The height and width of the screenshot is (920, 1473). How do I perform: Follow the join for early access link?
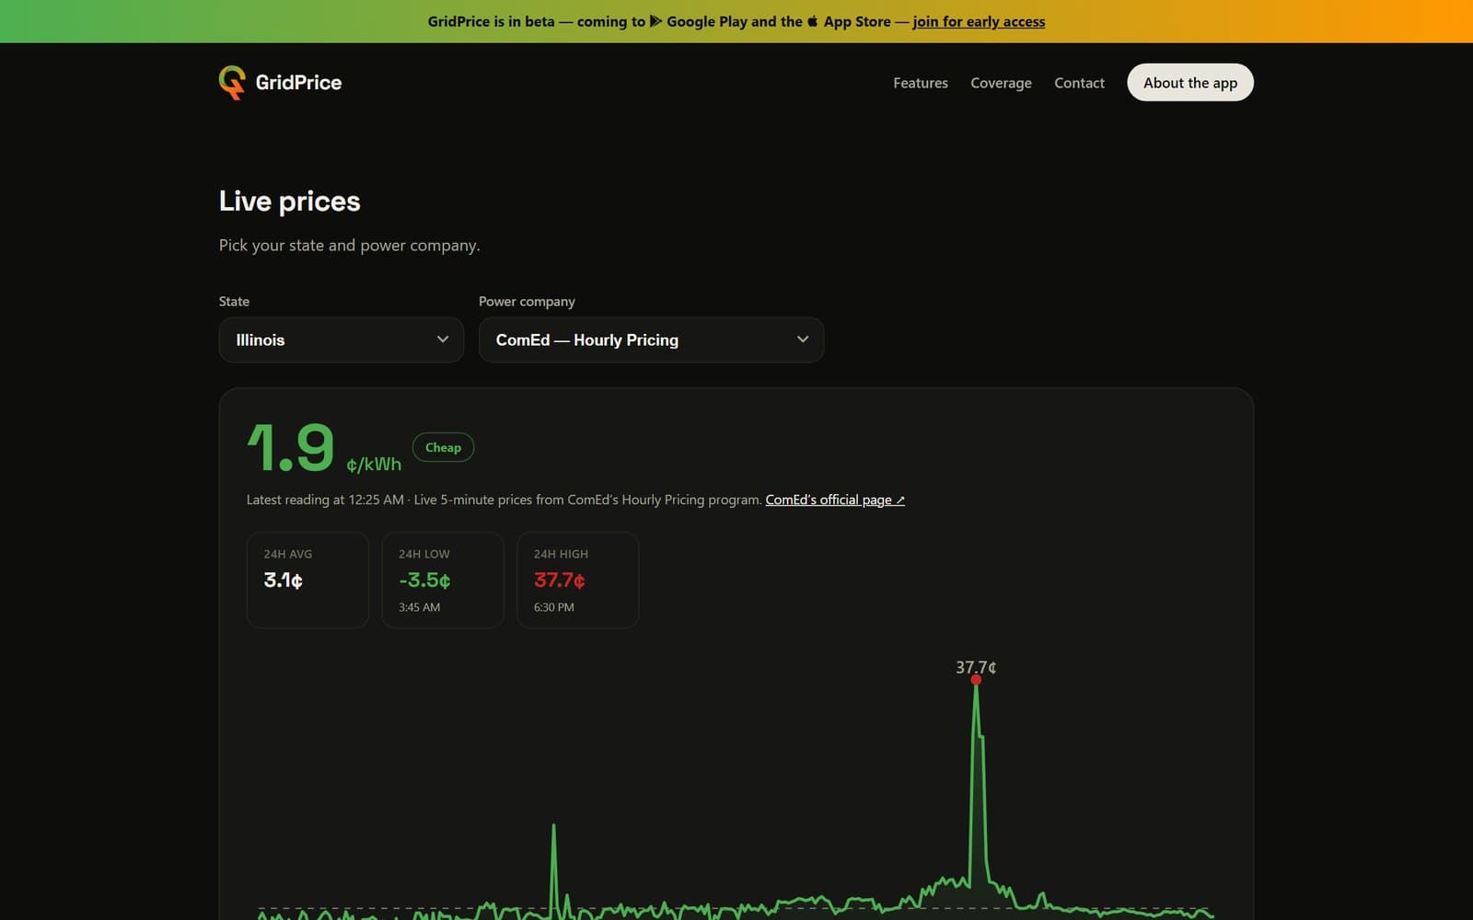(x=979, y=21)
